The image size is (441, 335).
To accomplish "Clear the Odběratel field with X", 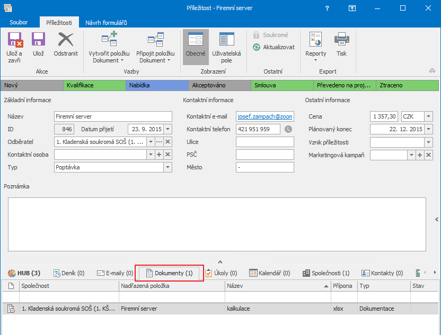I will (168, 142).
